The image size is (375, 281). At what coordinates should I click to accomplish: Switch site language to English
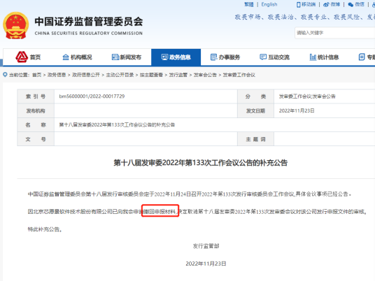click(x=269, y=4)
